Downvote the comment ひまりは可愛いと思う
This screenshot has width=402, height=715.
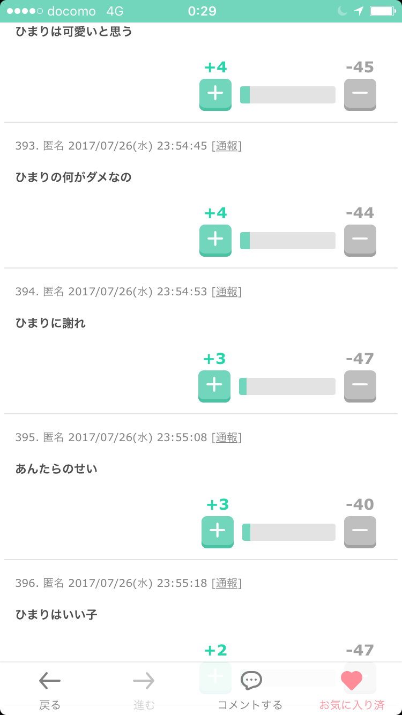click(x=360, y=94)
